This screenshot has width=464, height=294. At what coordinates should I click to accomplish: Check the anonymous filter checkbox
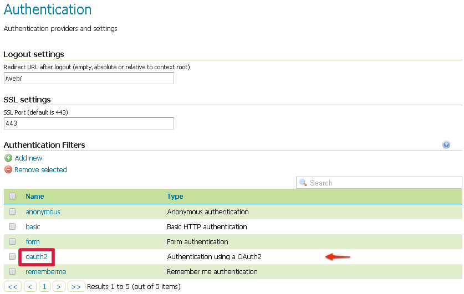[12, 212]
